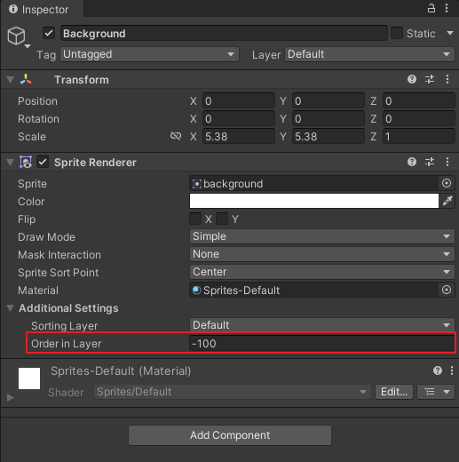Collapse the Transform component foldout

[11, 80]
